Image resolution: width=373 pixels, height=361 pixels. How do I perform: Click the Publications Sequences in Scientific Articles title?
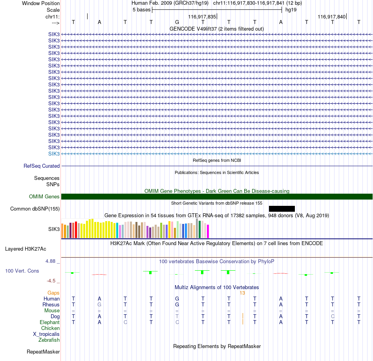[x=217, y=172]
